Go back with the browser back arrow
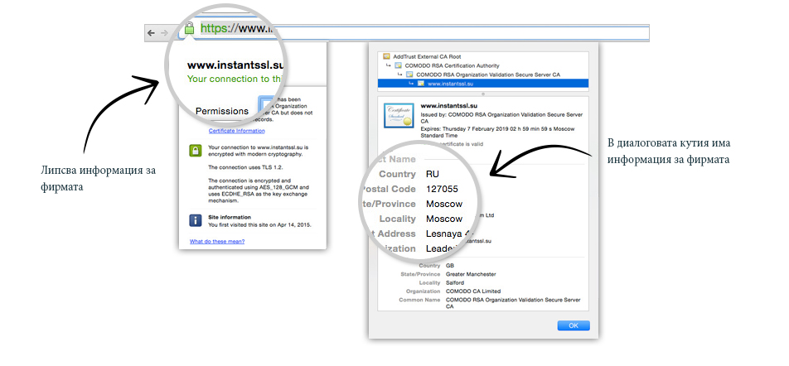Viewport: 789px width, 366px height. click(151, 32)
